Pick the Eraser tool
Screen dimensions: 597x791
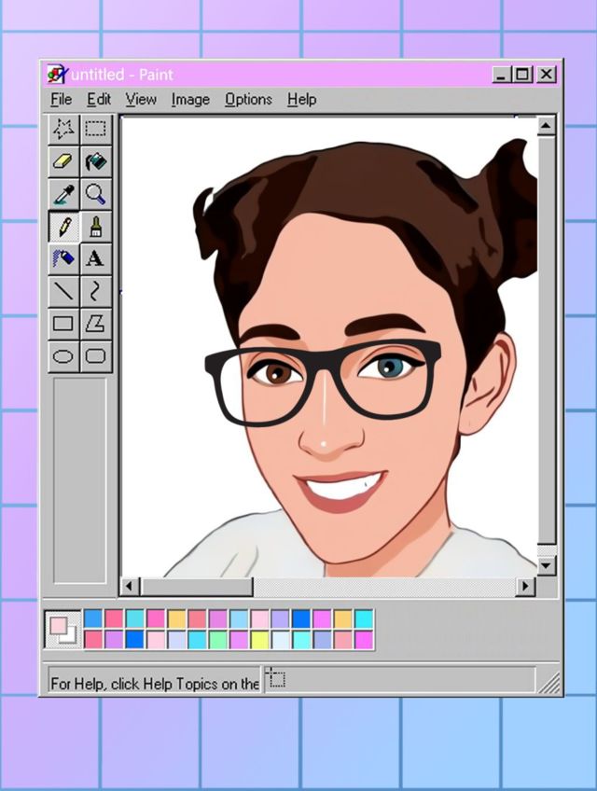click(62, 161)
